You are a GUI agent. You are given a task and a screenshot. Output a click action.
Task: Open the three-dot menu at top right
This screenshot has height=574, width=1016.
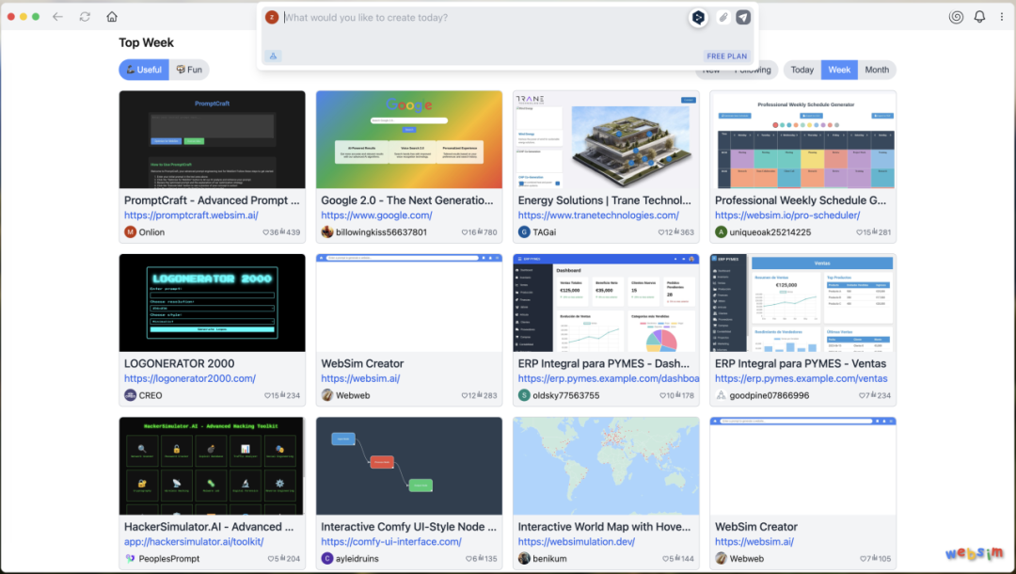click(1001, 17)
